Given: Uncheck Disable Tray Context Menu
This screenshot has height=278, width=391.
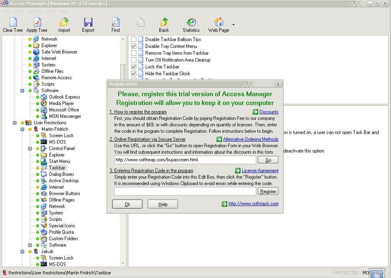Looking at the screenshot, I should coord(134,46).
